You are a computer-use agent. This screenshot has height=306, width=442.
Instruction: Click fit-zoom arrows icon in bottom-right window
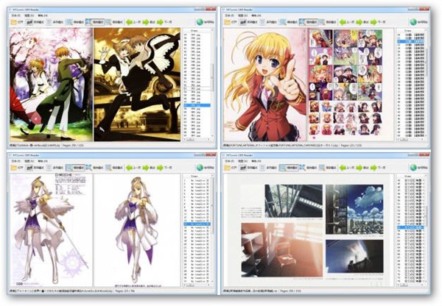pyautogui.click(x=303, y=168)
